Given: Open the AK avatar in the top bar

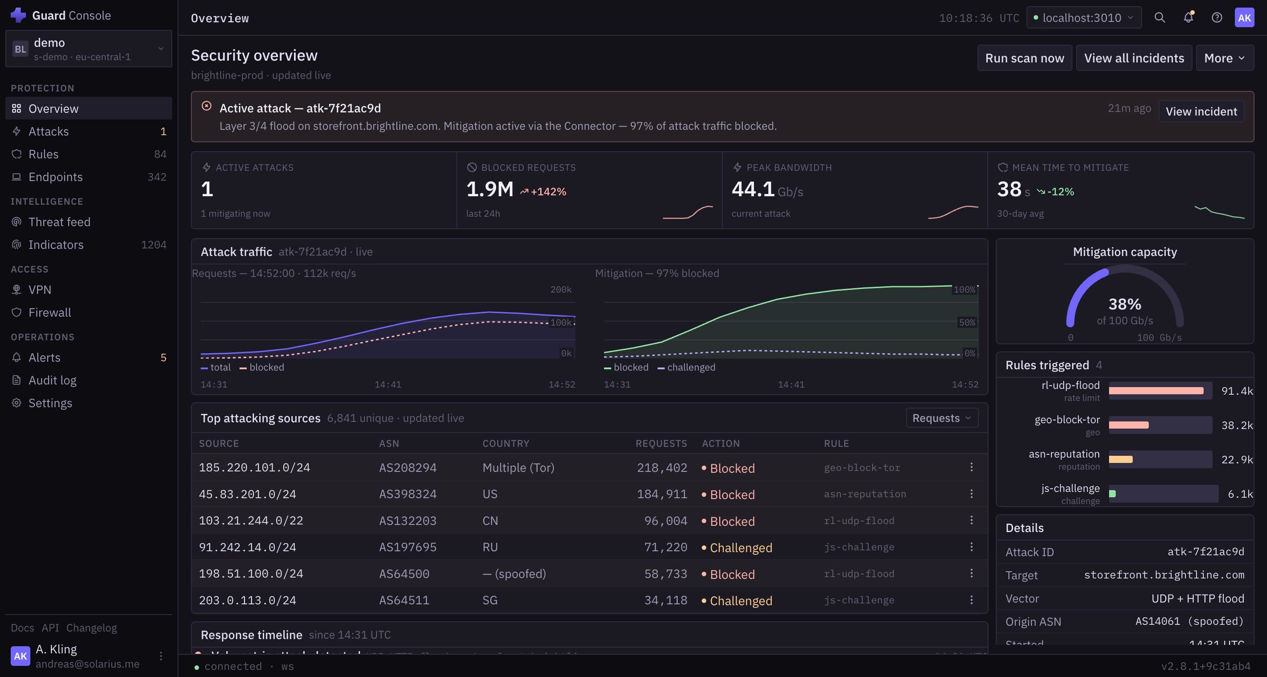Looking at the screenshot, I should coord(1244,18).
